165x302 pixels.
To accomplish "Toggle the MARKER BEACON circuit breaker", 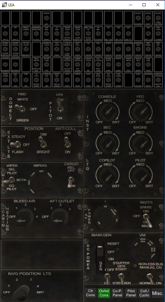I will tap(36, 34).
